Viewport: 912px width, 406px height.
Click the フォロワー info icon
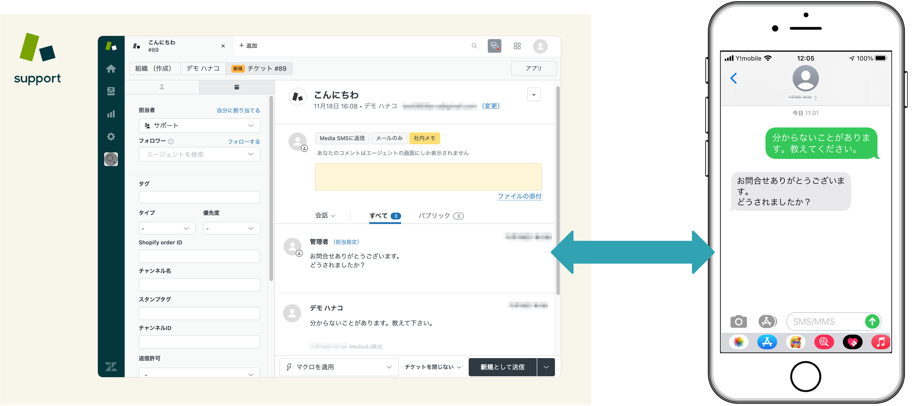[x=171, y=141]
